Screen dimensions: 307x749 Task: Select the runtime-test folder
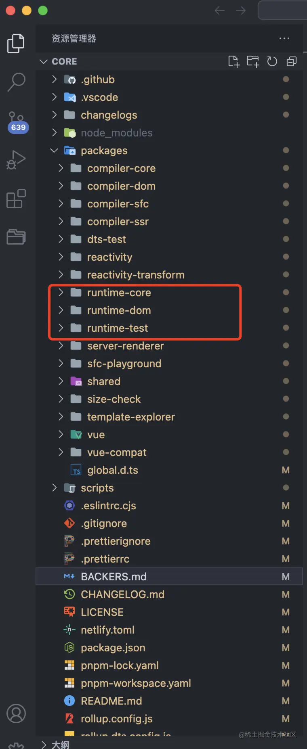point(169,328)
